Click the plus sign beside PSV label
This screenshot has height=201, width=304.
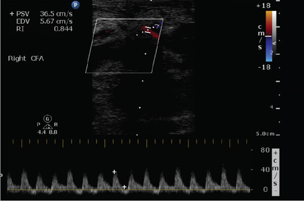click(x=12, y=14)
